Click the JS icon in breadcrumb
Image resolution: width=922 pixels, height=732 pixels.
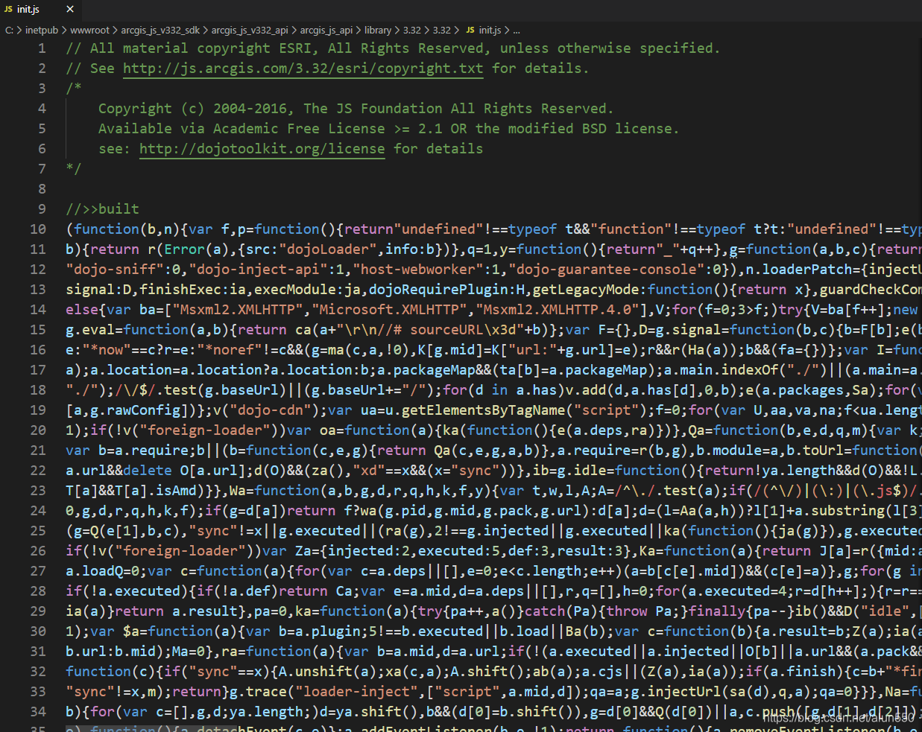(x=470, y=31)
